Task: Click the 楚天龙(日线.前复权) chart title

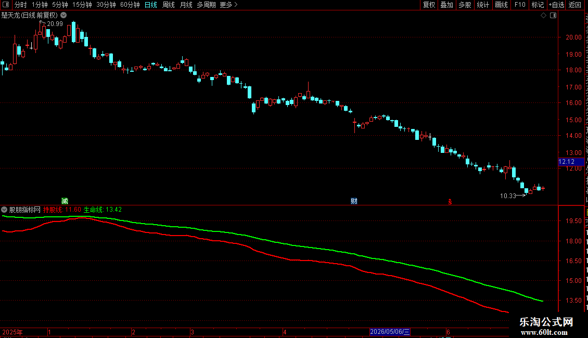Action: [30, 16]
